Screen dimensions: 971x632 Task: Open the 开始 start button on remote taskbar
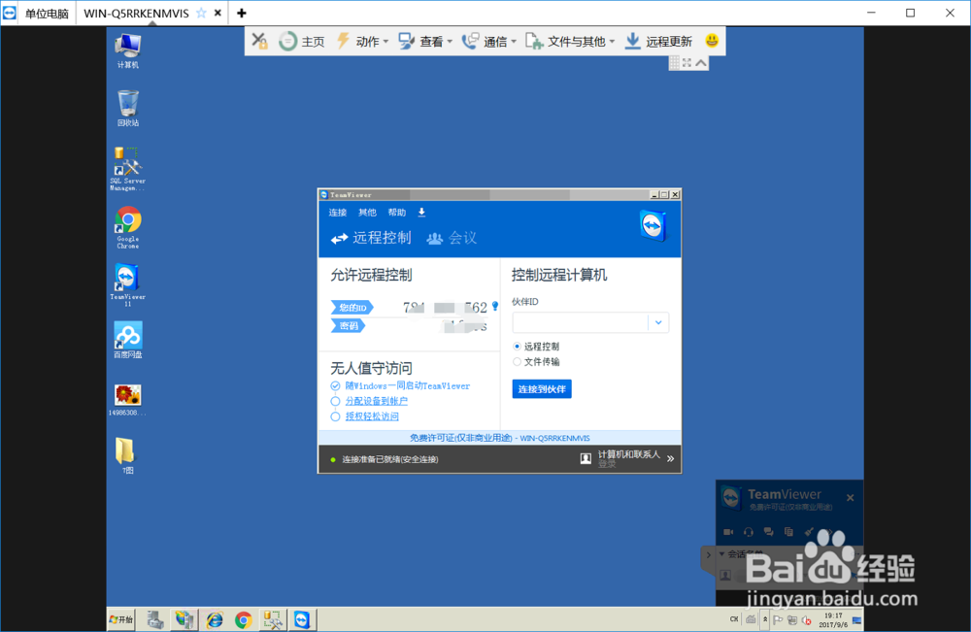click(121, 619)
